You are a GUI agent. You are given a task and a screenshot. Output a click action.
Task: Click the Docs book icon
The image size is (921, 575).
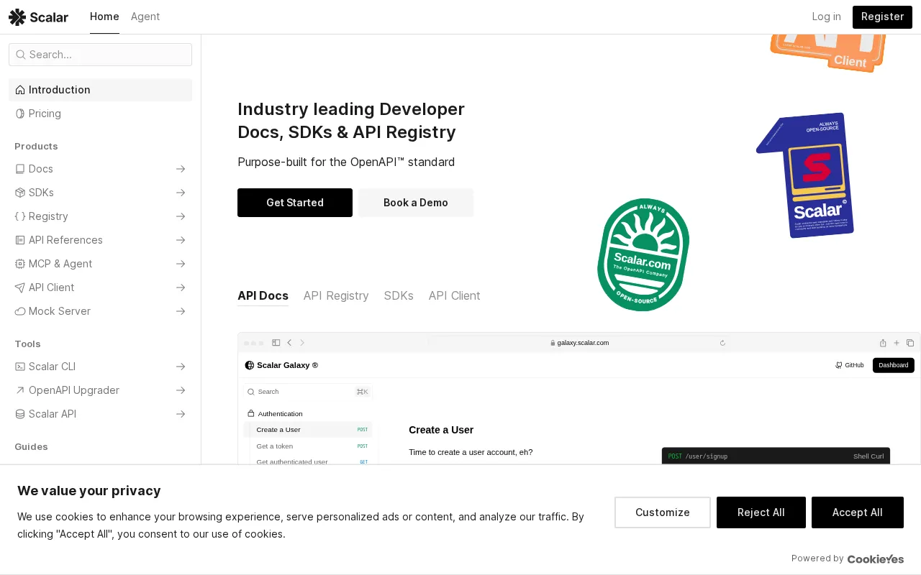(20, 169)
